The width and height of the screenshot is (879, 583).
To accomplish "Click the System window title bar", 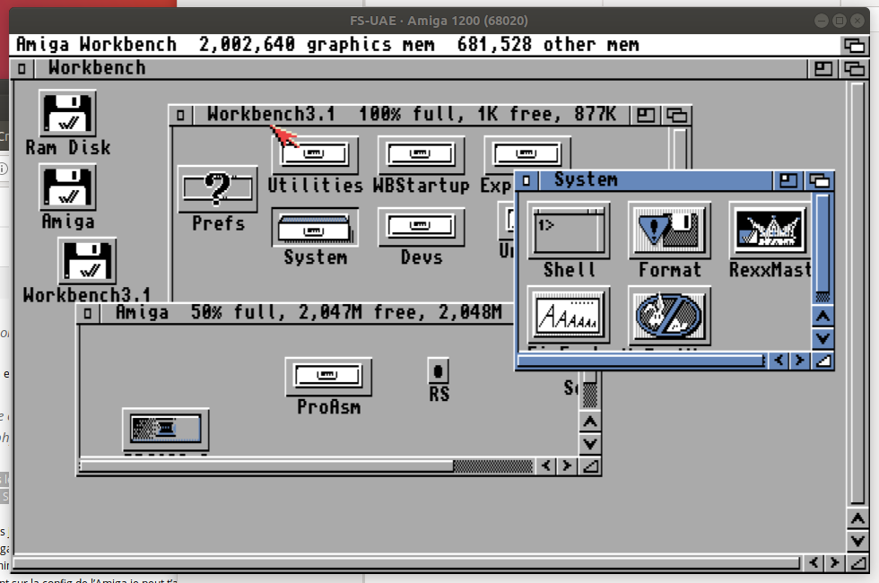I will pos(656,180).
